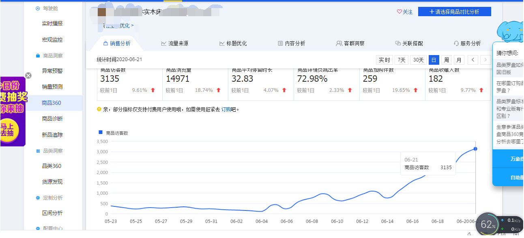Screen dimensions: 524x238
Task: Select the 周 granularity button
Action: (446, 60)
